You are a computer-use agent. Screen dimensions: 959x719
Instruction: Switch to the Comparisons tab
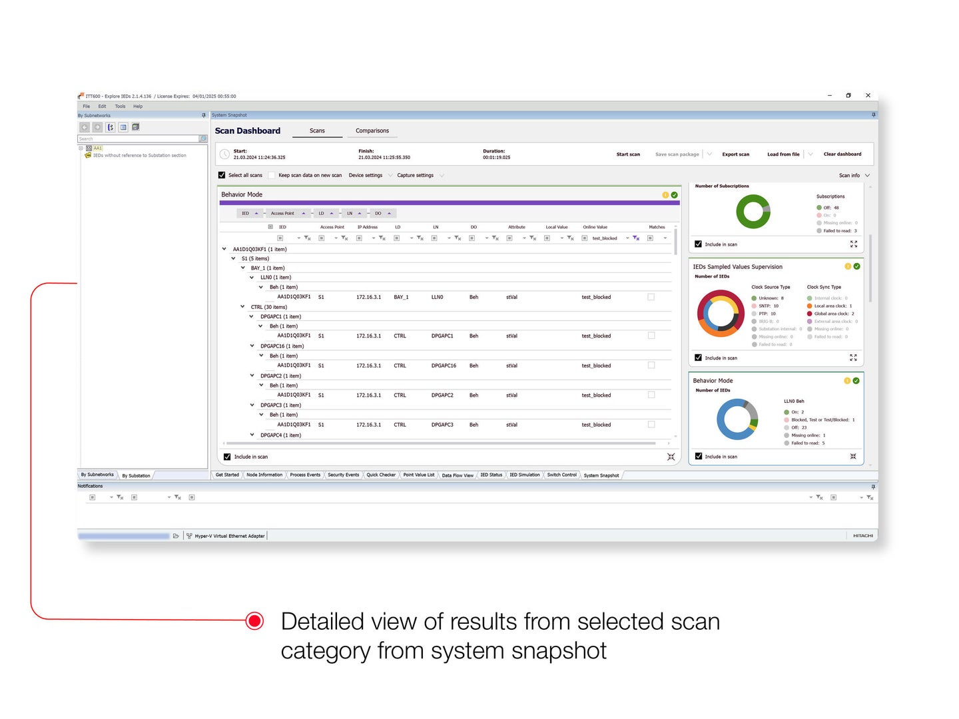click(x=372, y=130)
